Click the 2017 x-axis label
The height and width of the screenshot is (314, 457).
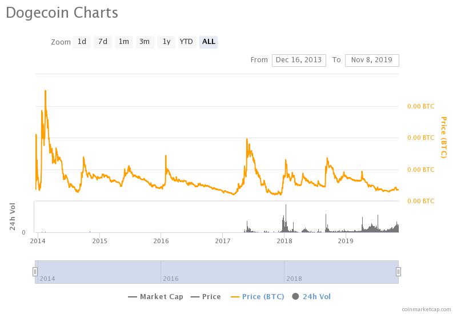(x=223, y=241)
